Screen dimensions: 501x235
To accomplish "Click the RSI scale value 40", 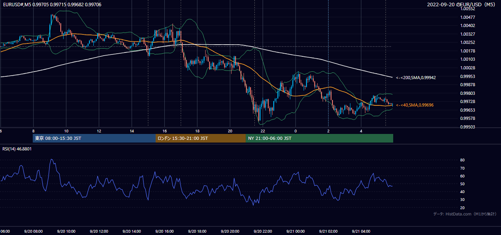I will [x=463, y=192].
